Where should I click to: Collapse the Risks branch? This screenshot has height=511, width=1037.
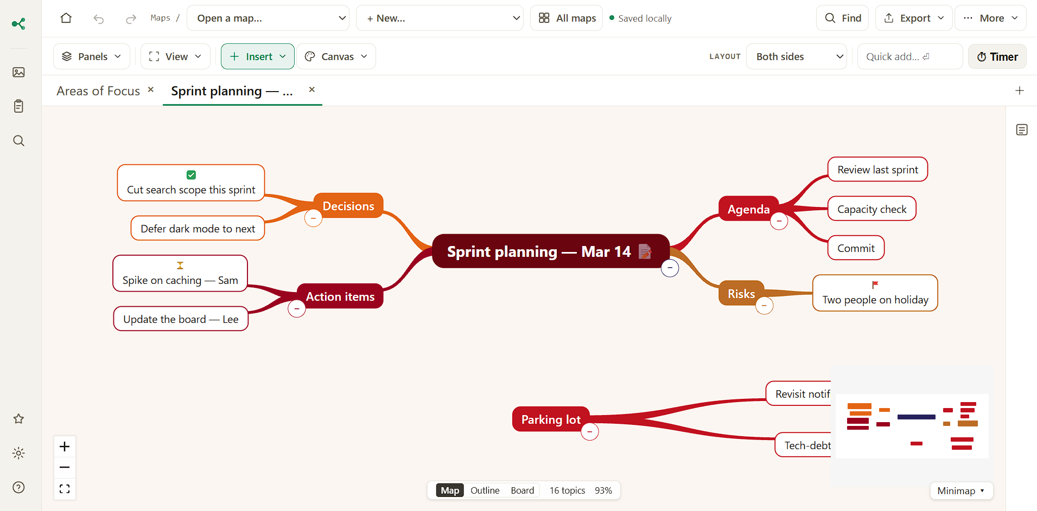click(764, 305)
